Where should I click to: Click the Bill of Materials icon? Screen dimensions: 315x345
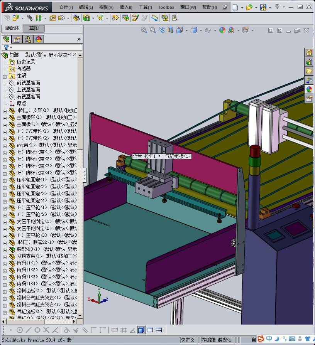[x=125, y=18]
